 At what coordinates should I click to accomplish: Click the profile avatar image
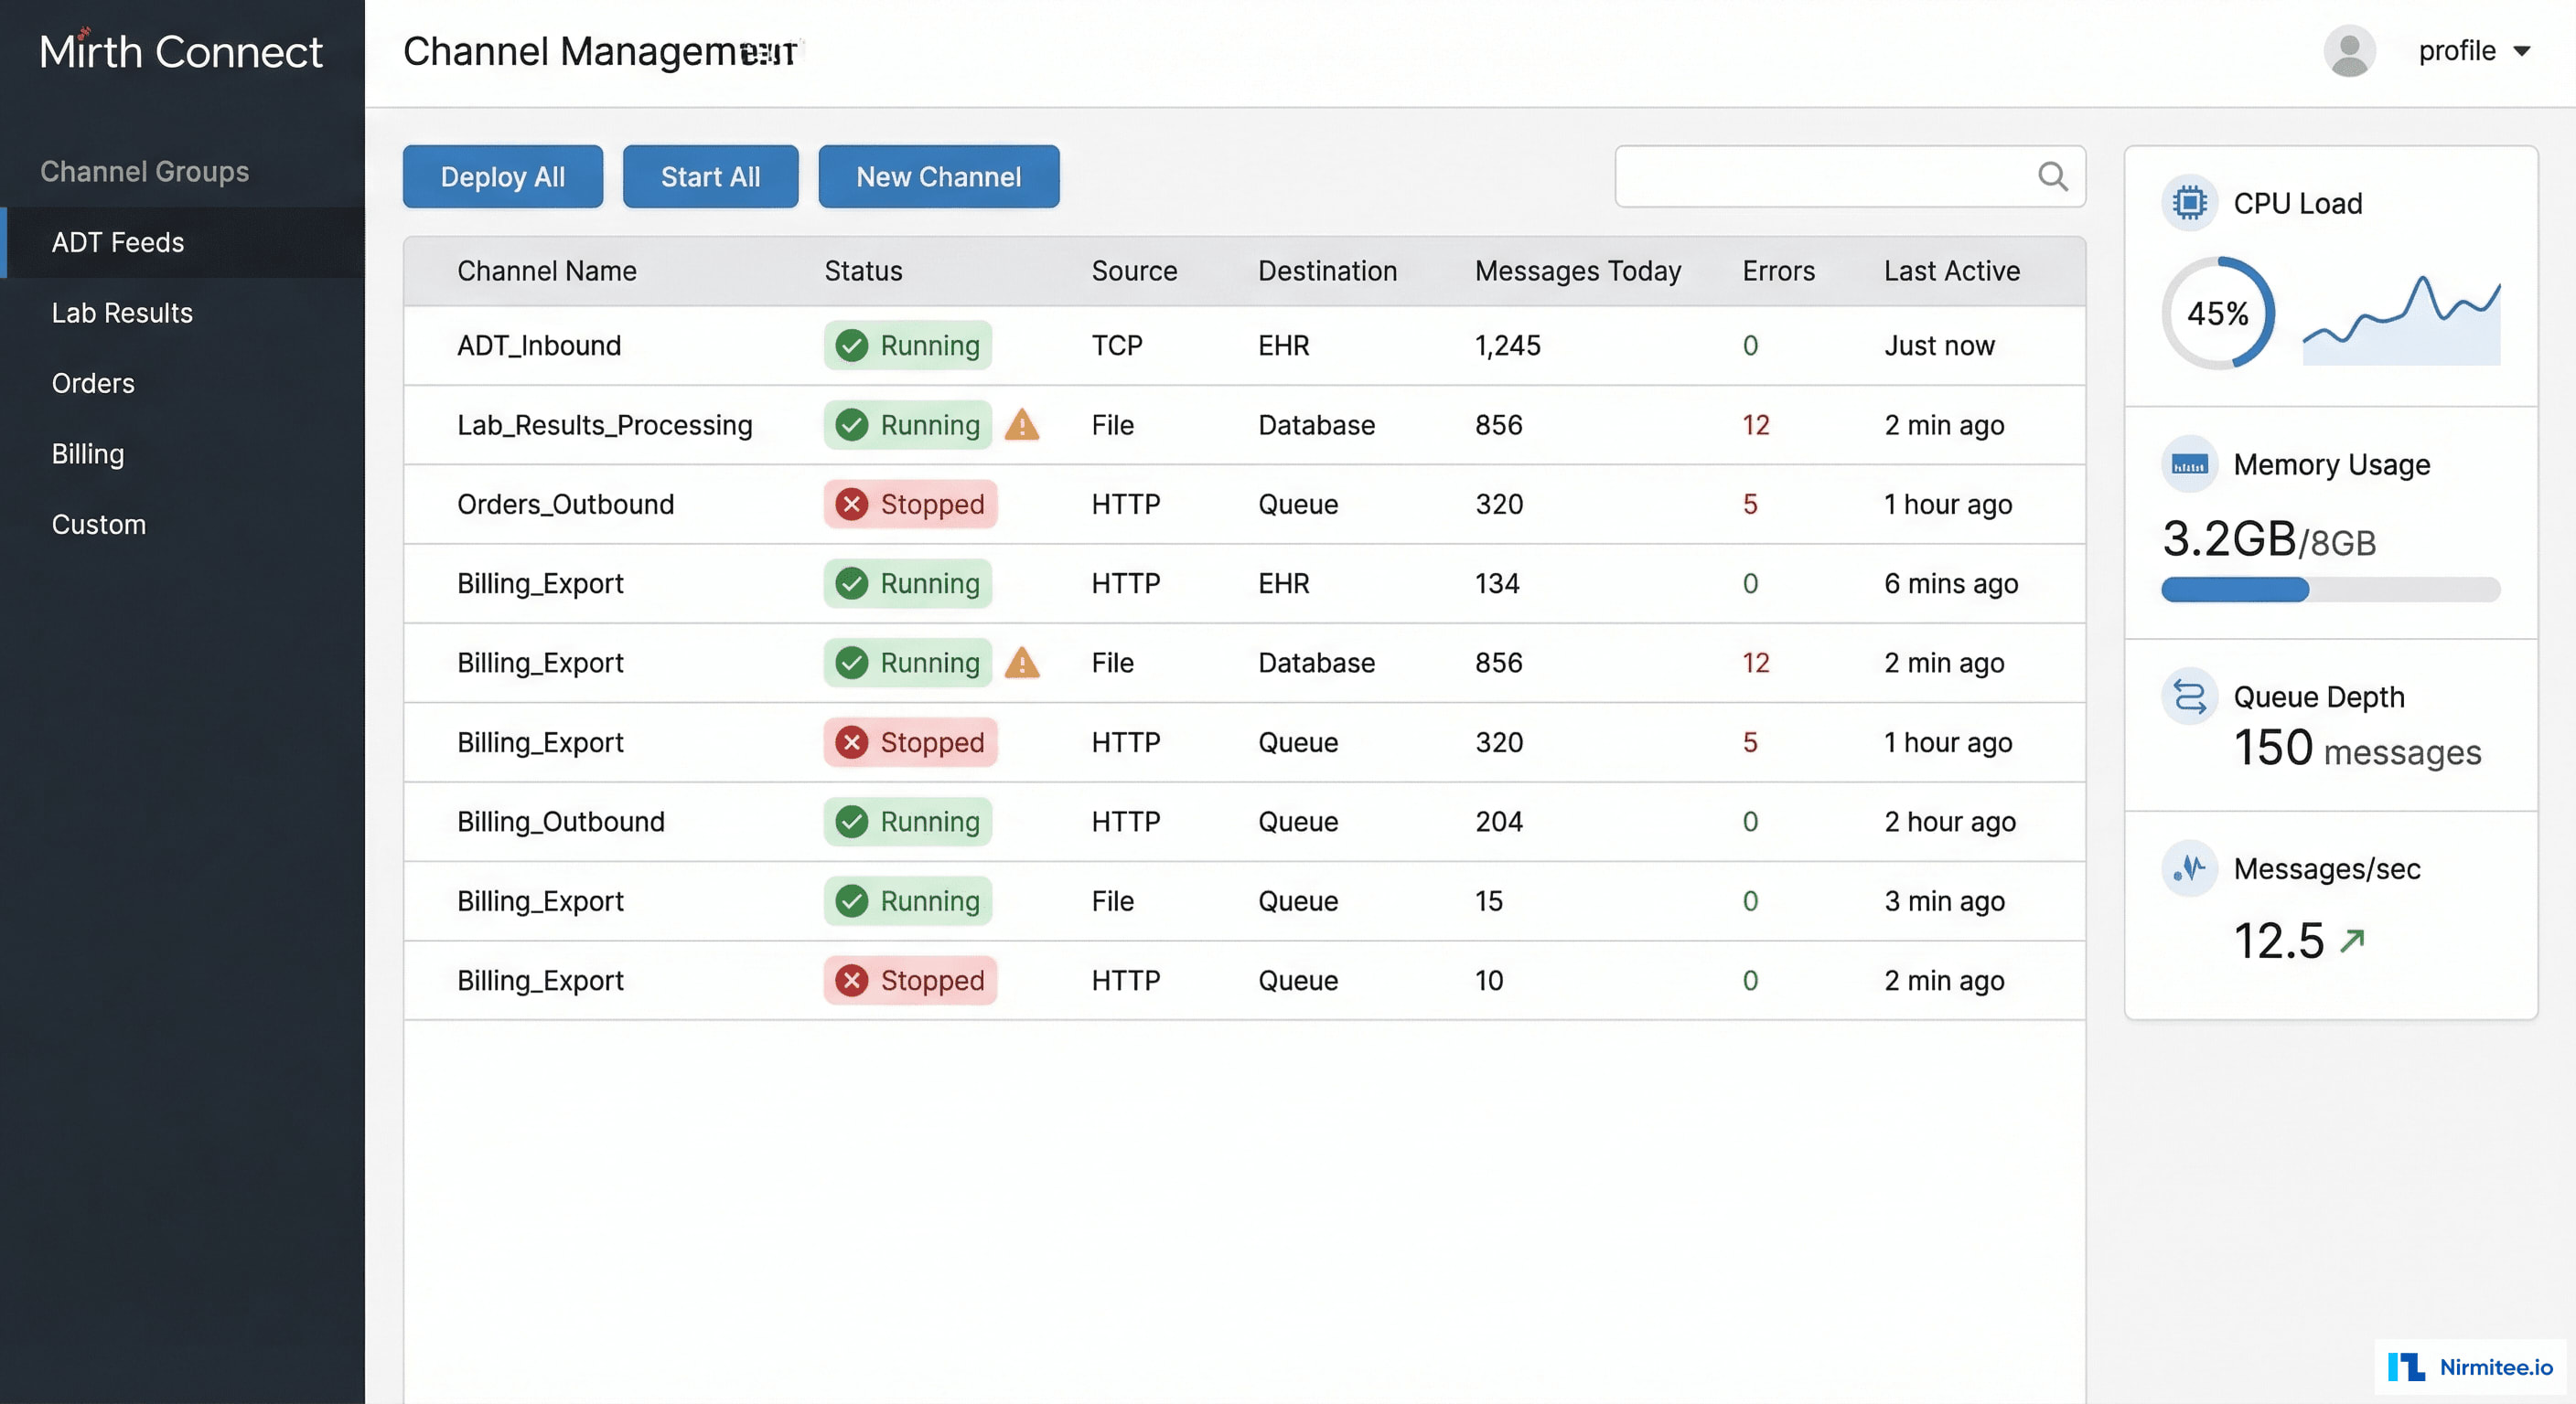[x=2350, y=50]
